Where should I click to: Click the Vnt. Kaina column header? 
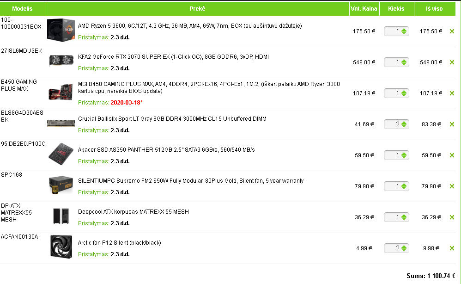tap(364, 8)
